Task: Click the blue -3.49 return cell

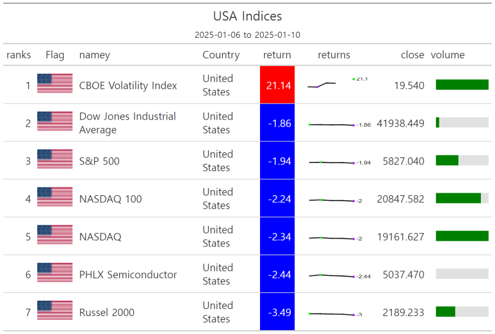Action: (277, 312)
